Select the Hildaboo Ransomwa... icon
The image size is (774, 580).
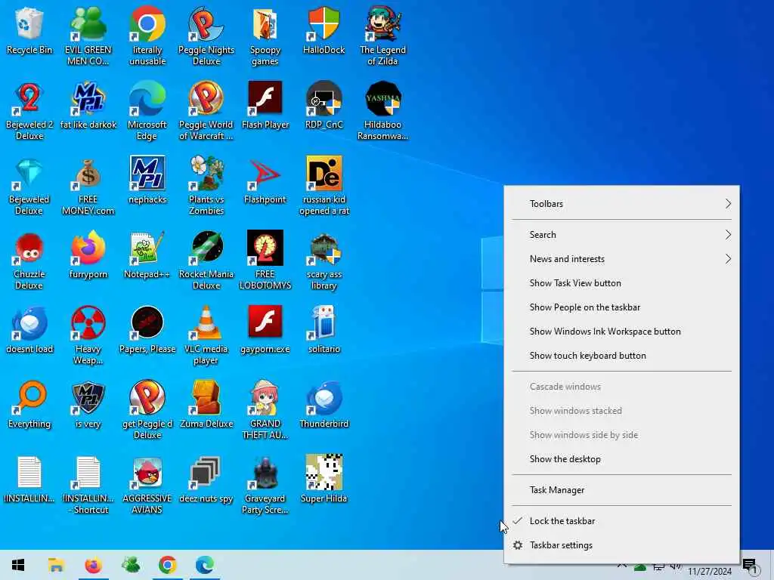pyautogui.click(x=382, y=111)
